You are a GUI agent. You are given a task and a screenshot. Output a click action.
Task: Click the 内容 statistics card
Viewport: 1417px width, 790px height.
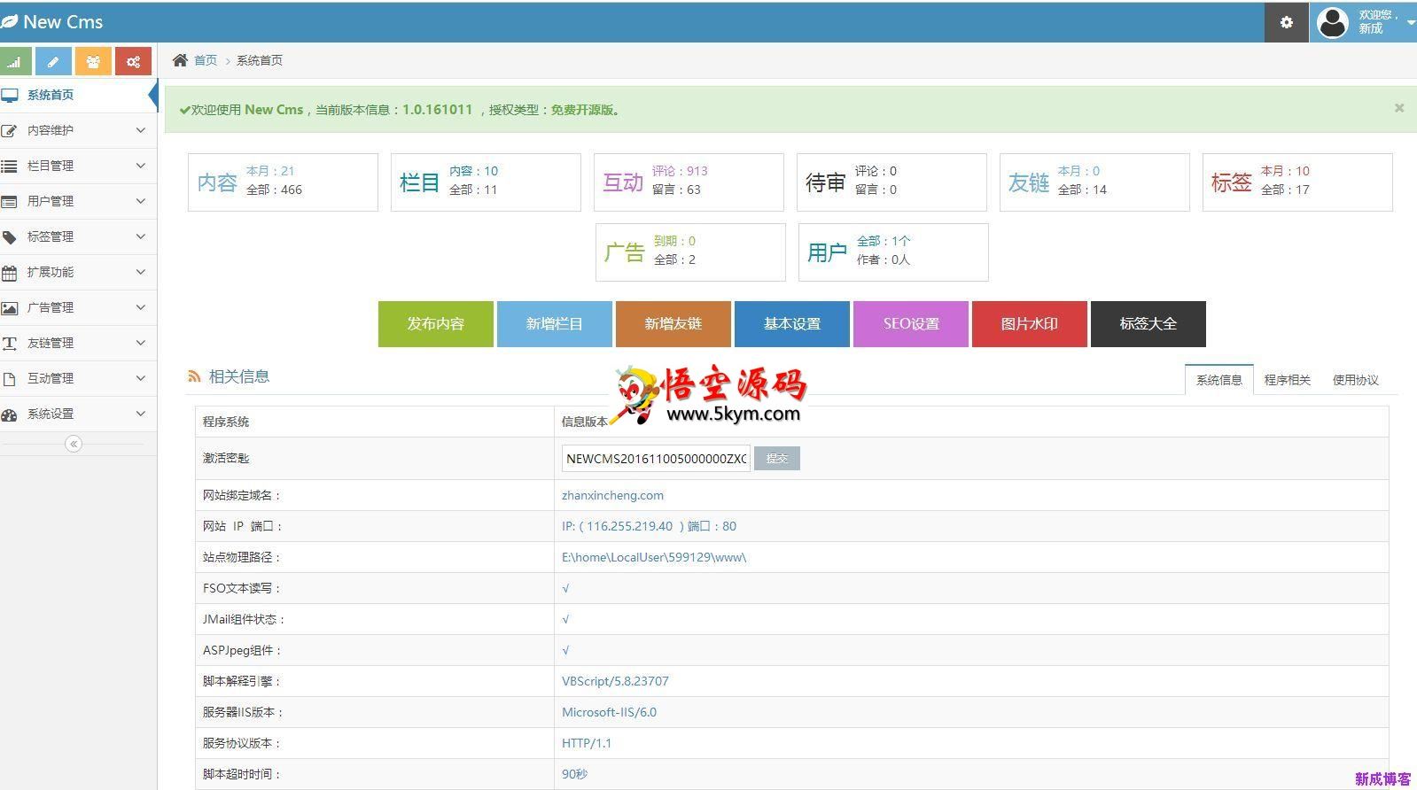click(x=283, y=182)
